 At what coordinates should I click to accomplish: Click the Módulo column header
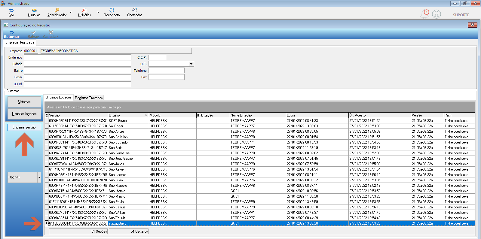click(x=173, y=115)
